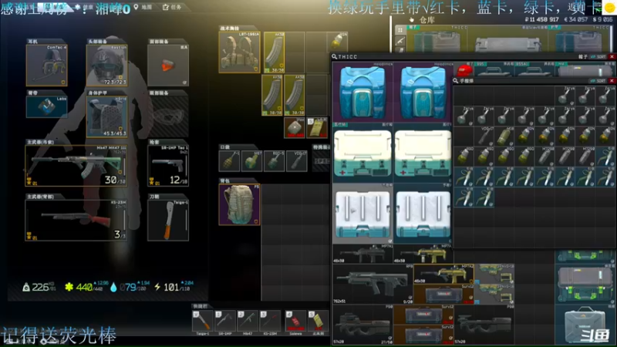Screen dimensions: 617x347
Task: Select the black MP7A1 in stash
Action: pos(362,254)
